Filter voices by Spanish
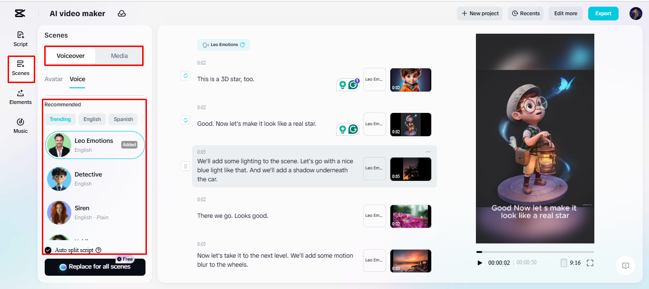The image size is (649, 289). coord(123,119)
